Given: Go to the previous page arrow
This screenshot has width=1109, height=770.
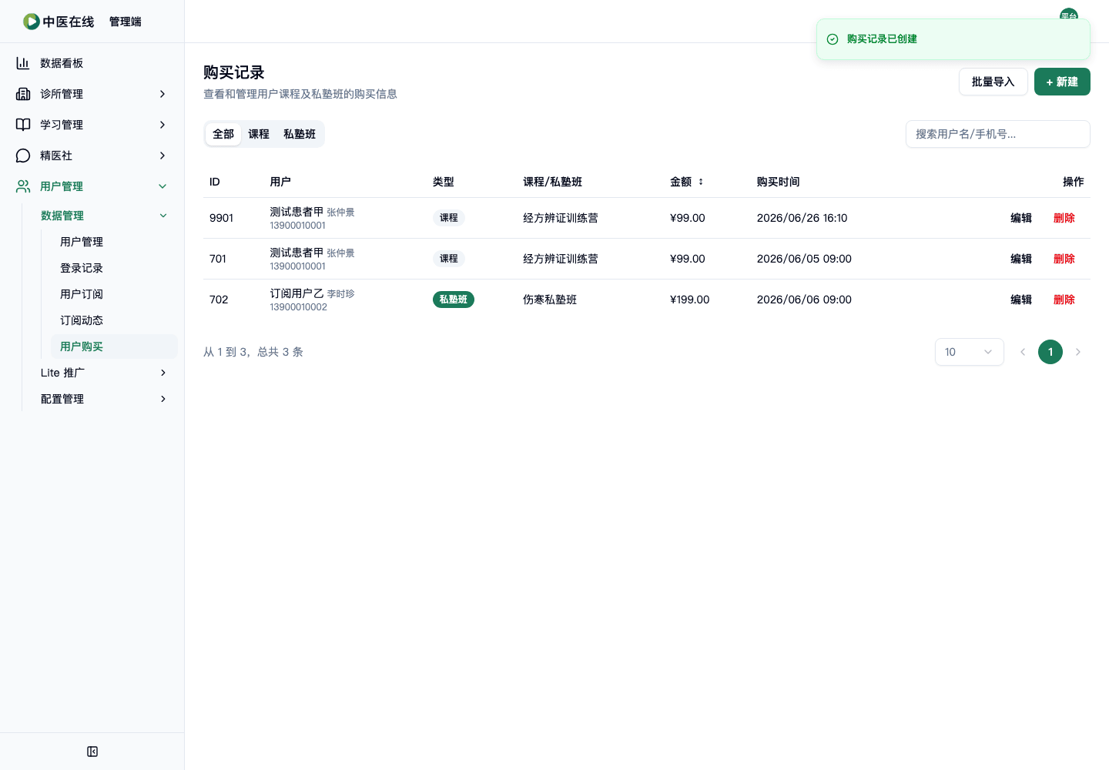Looking at the screenshot, I should (1023, 352).
